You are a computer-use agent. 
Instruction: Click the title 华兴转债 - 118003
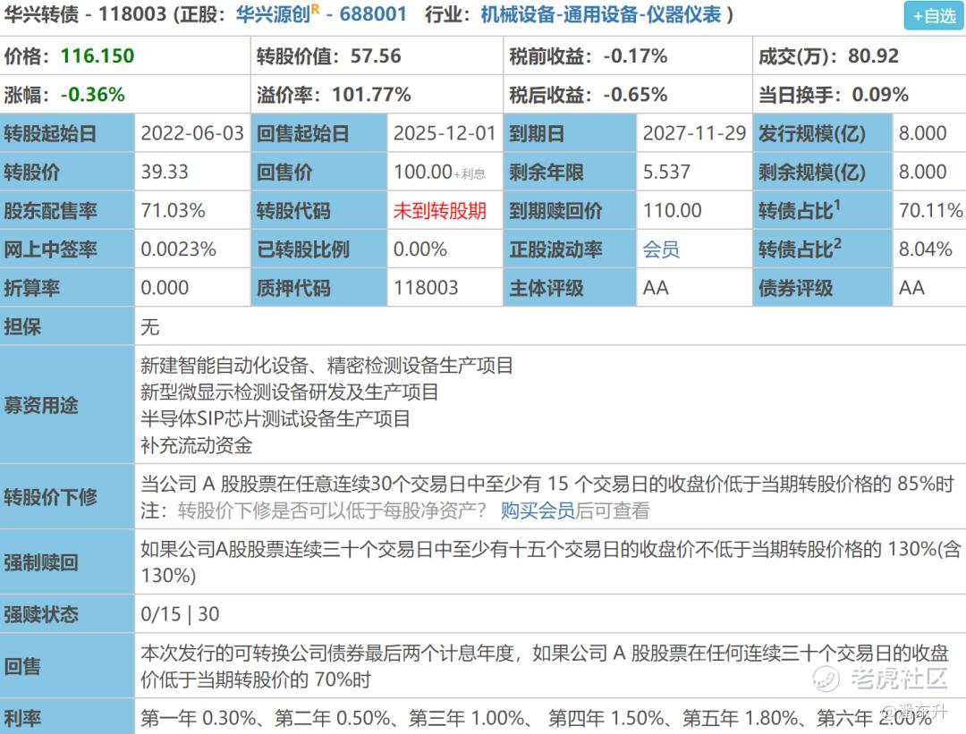[85, 14]
